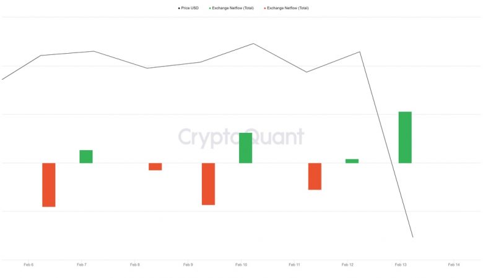Click the price line's lowest endpoint

pyautogui.click(x=412, y=237)
